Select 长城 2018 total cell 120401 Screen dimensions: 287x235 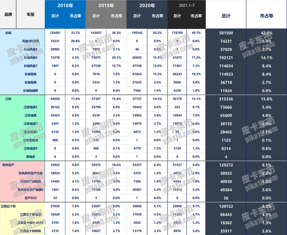point(55,33)
